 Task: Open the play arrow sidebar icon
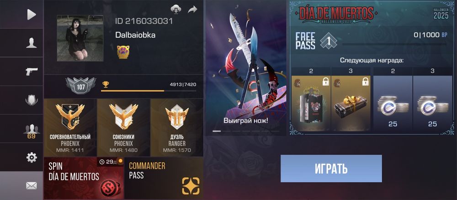[x=32, y=15]
